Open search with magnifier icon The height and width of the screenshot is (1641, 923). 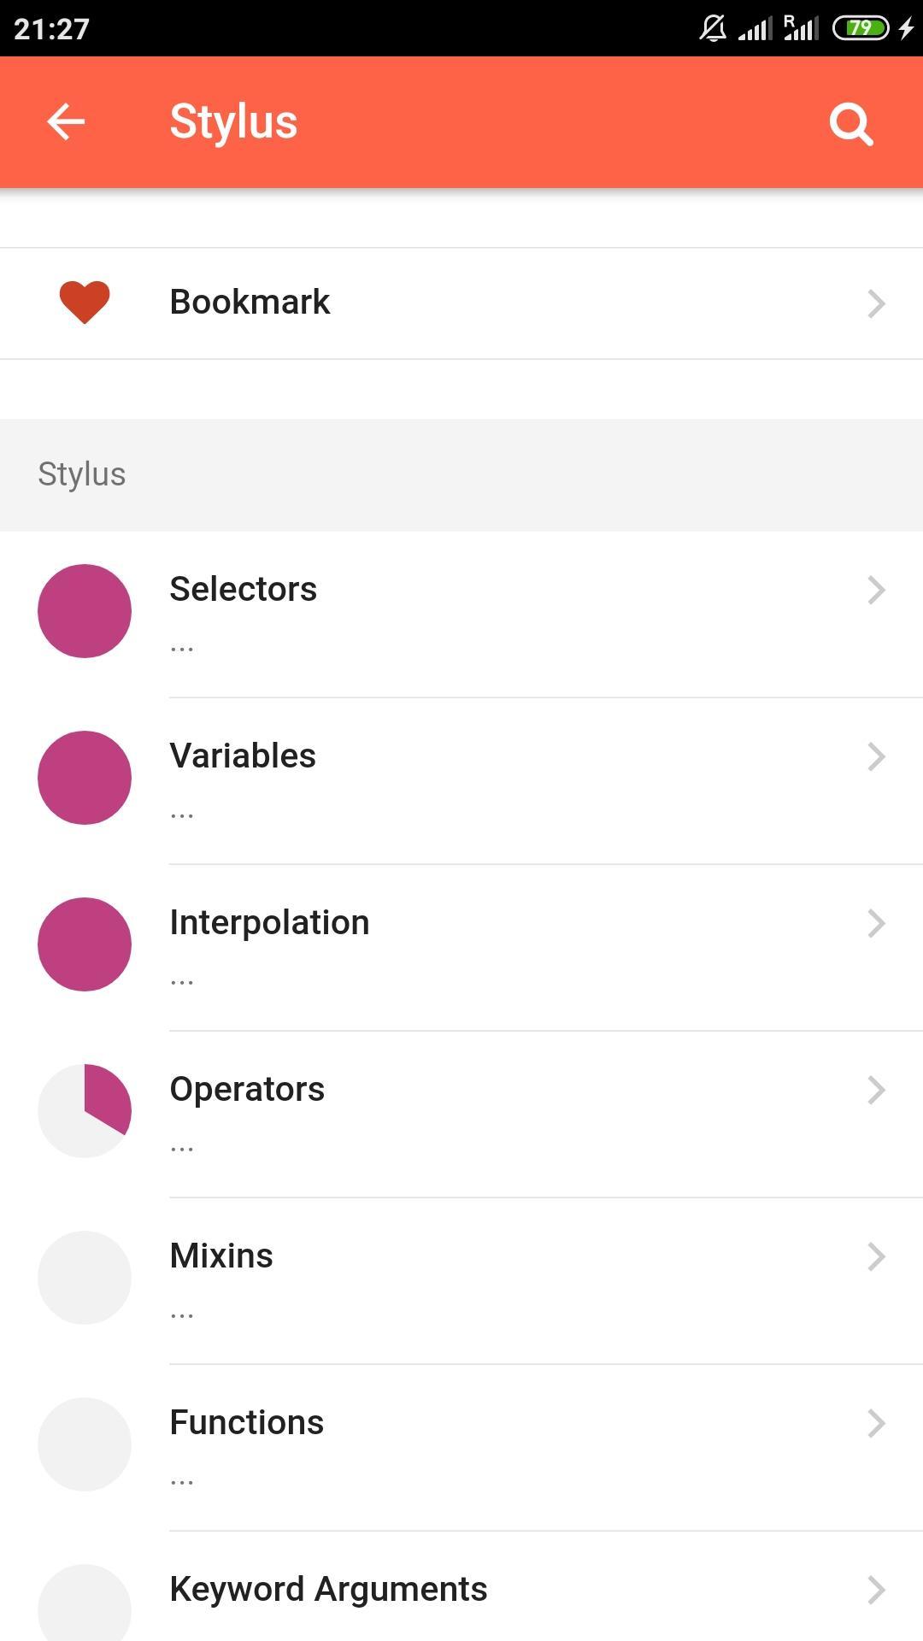851,124
